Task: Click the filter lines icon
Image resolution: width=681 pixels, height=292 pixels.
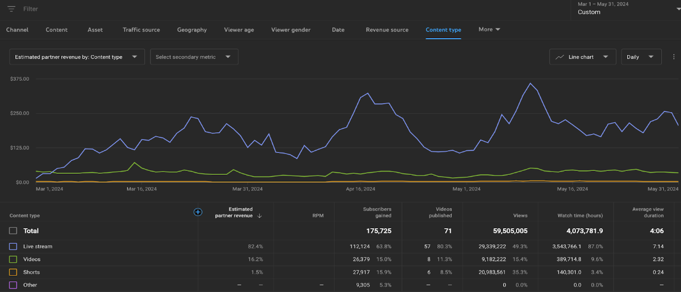Action: pos(11,9)
